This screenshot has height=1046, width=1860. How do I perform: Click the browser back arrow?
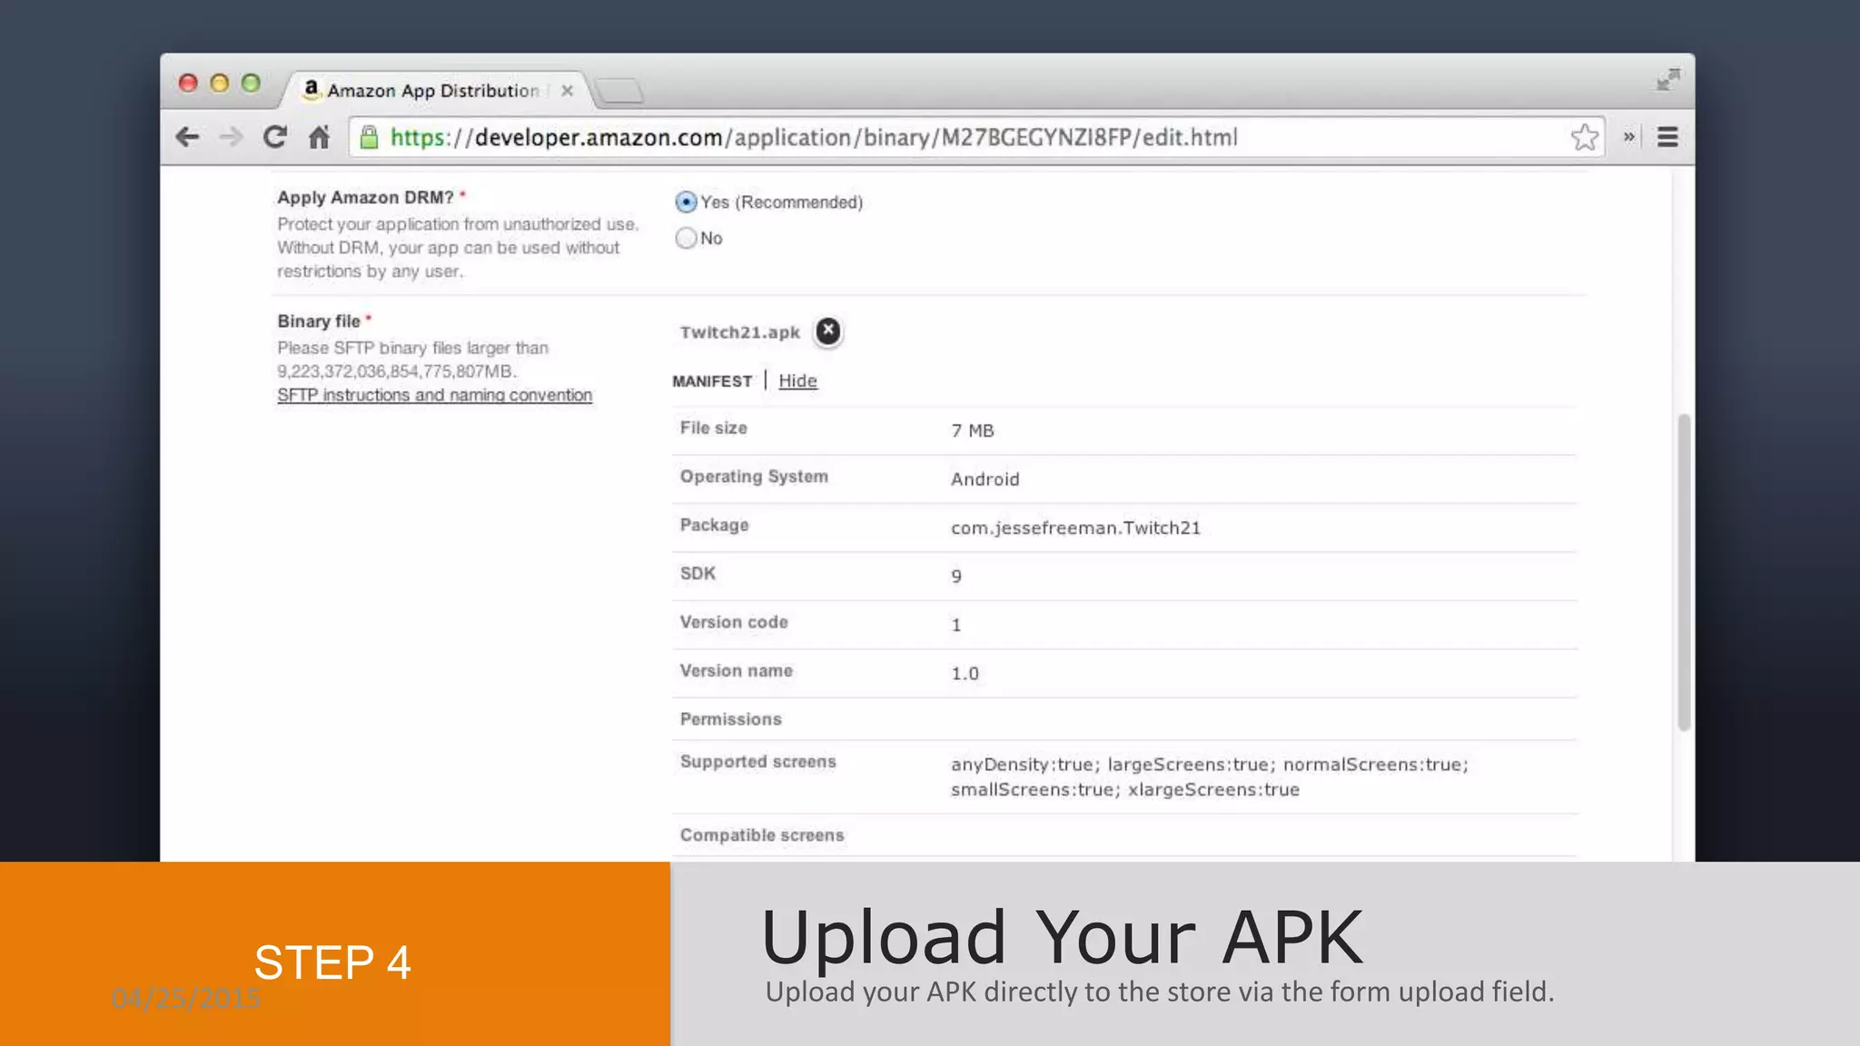[x=188, y=137]
